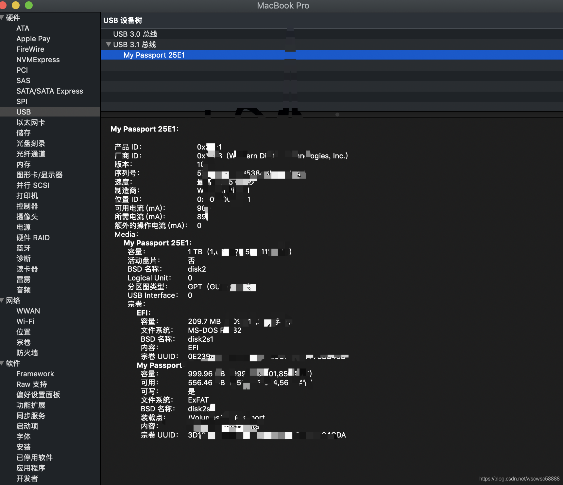
Task: Open 宗卷 under 网络
Action: click(24, 342)
